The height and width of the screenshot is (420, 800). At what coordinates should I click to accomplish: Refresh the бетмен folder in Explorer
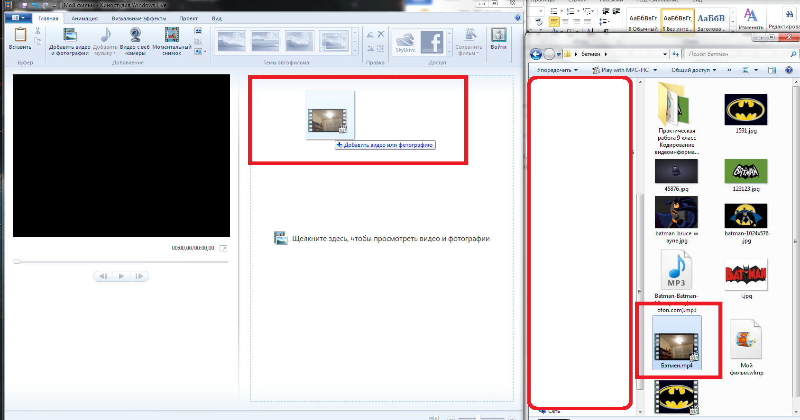click(676, 54)
